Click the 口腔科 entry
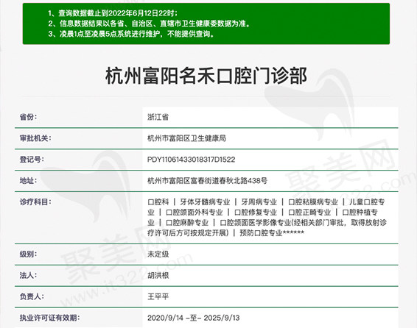 pos(158,202)
